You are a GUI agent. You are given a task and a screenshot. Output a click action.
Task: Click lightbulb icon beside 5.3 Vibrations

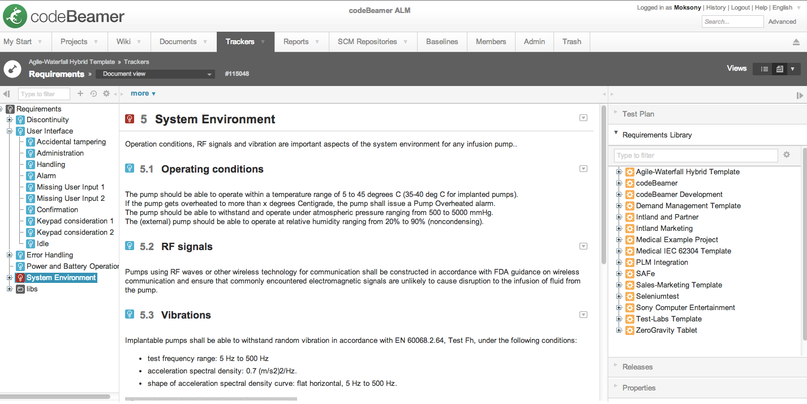point(130,315)
